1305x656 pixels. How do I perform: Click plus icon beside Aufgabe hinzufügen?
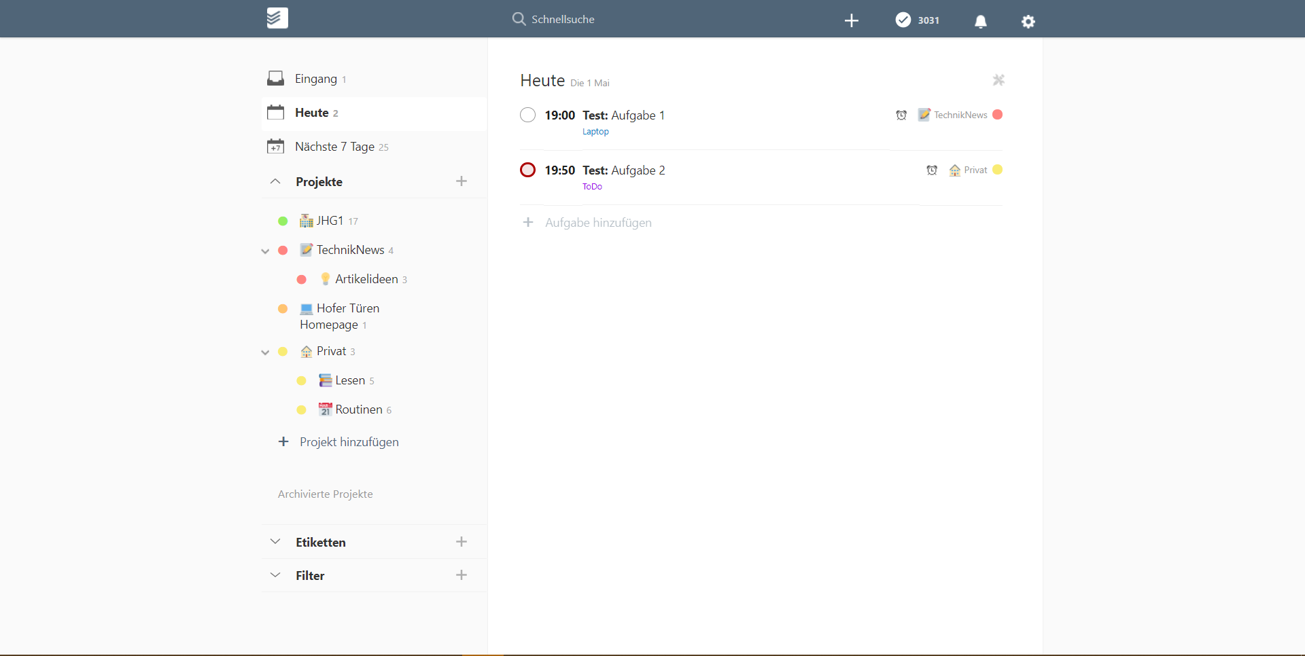pos(528,223)
